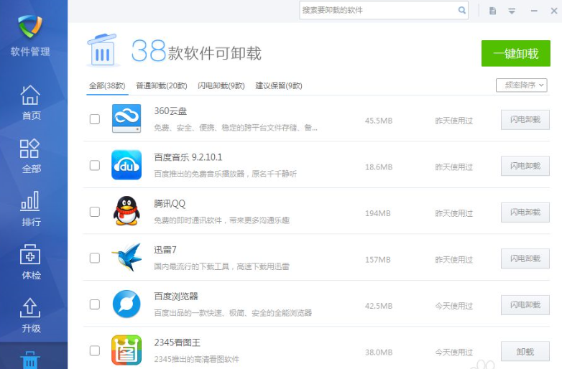This screenshot has width=562, height=369.
Task: Check the 腾讯QQ checkbox
Action: point(95,212)
